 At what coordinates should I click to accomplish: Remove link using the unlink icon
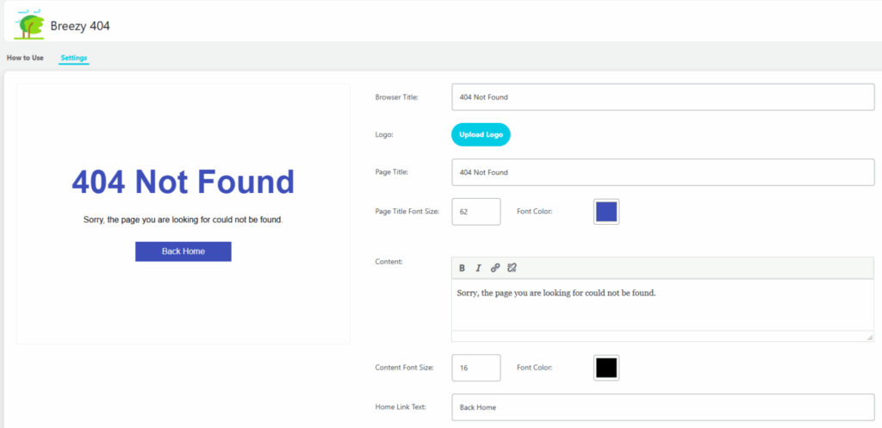(x=512, y=268)
